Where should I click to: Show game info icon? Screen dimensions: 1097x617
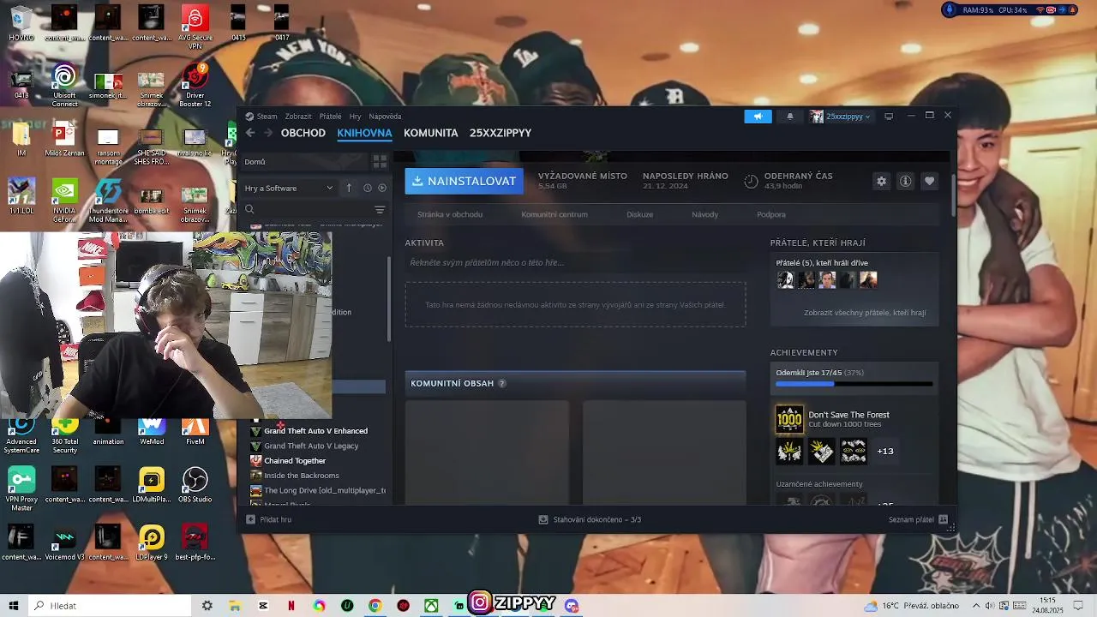click(905, 182)
